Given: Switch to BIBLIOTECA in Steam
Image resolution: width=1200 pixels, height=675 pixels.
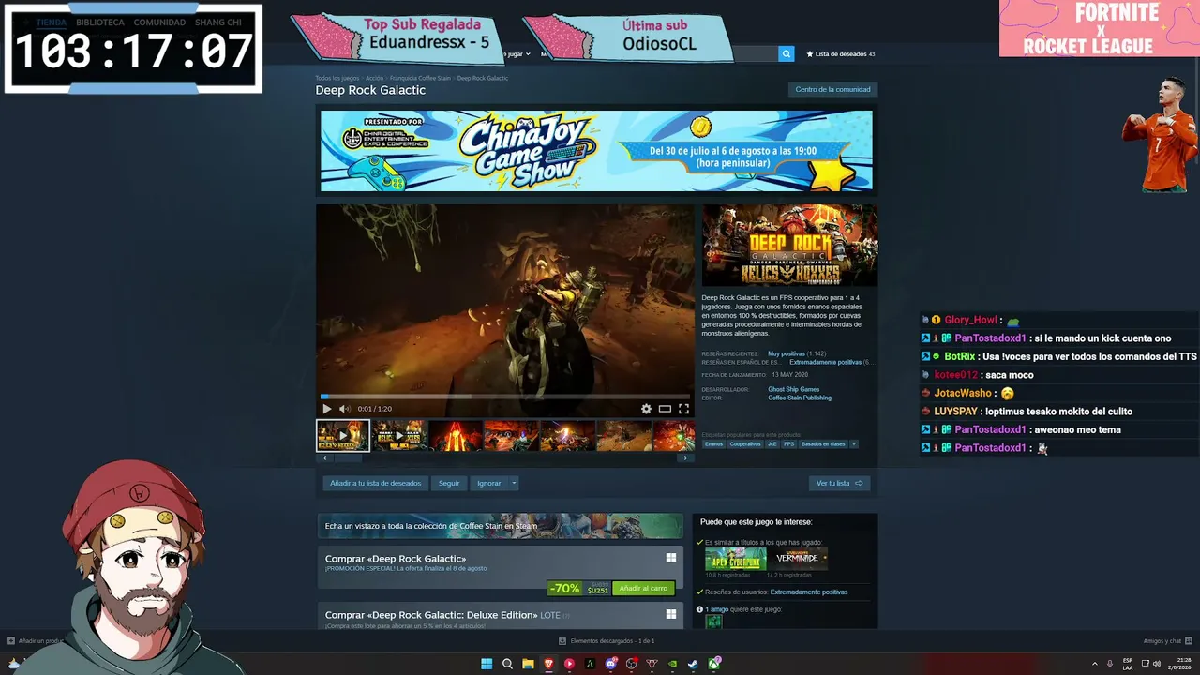Looking at the screenshot, I should [100, 22].
